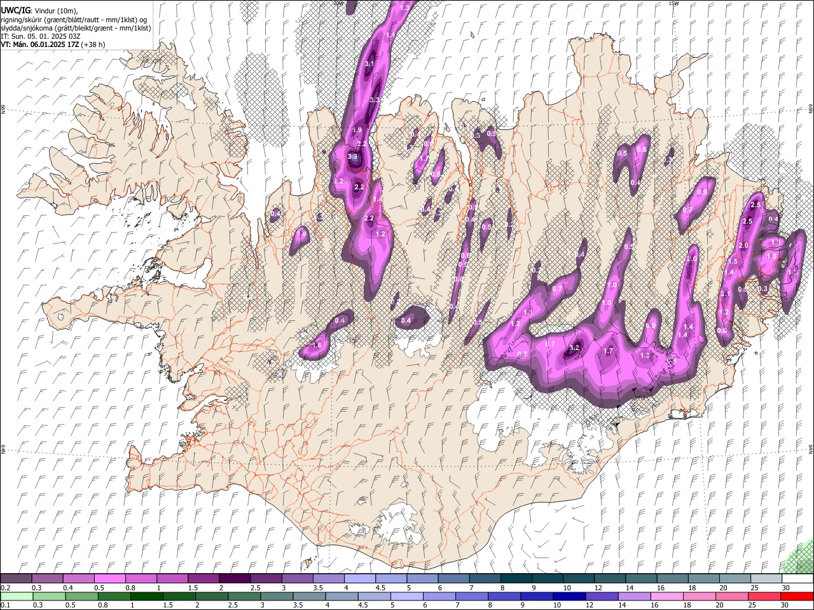Click the '3.1' snowfall value on map
Viewport: 814px width, 610px height.
pos(370,64)
